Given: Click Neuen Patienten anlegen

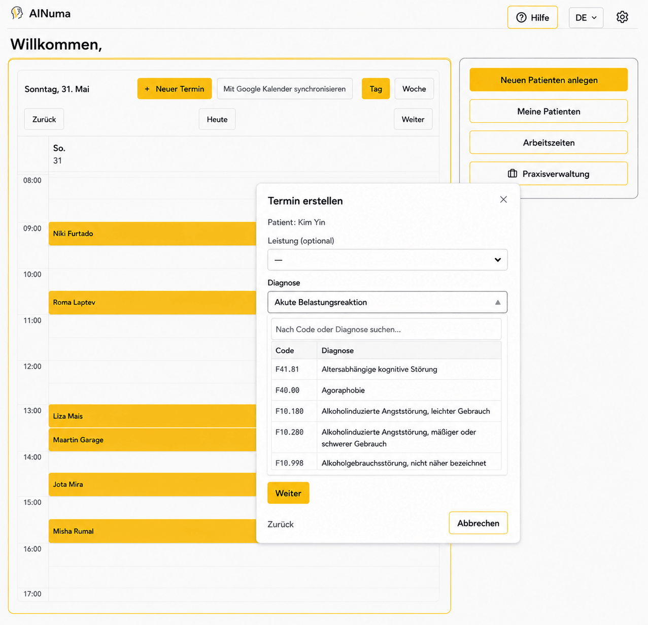Looking at the screenshot, I should point(549,80).
